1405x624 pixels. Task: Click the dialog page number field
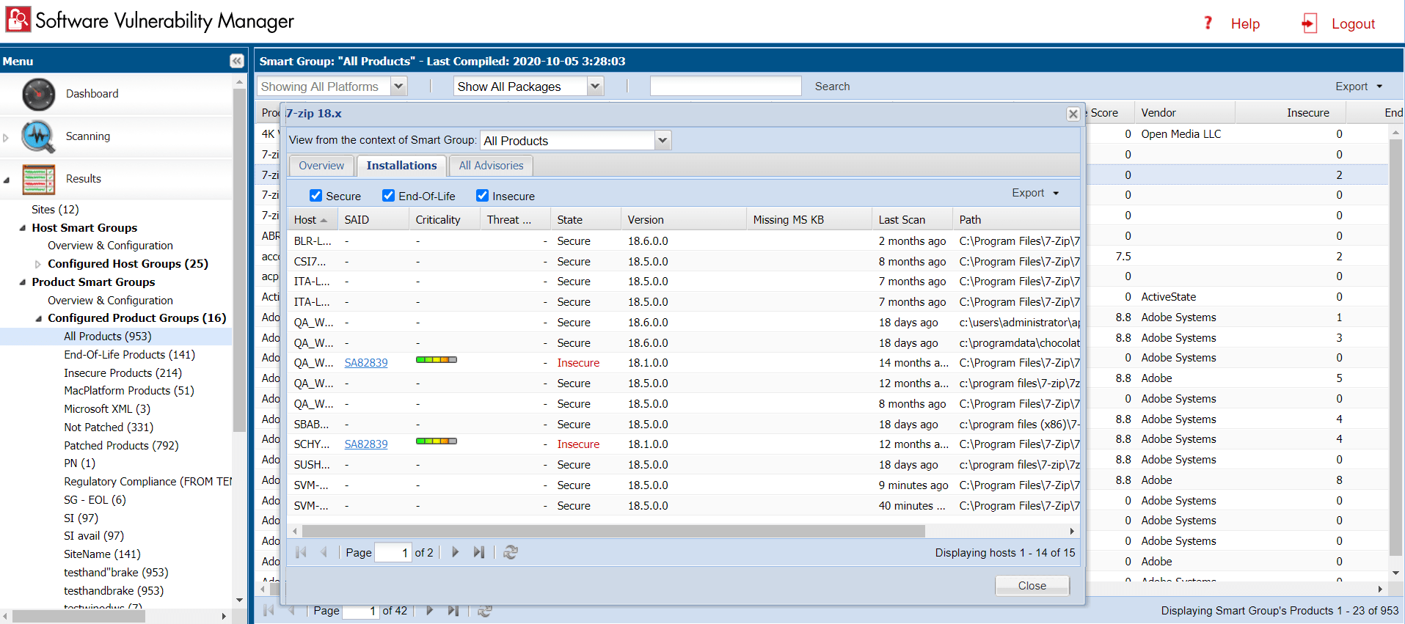[393, 552]
